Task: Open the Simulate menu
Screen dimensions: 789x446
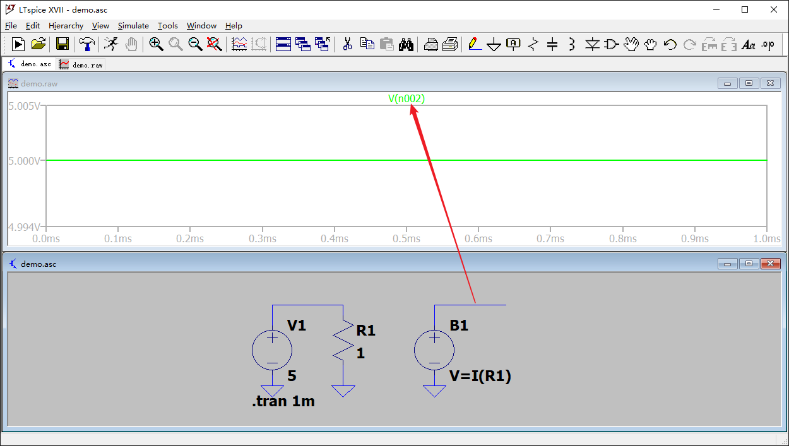Action: point(133,26)
